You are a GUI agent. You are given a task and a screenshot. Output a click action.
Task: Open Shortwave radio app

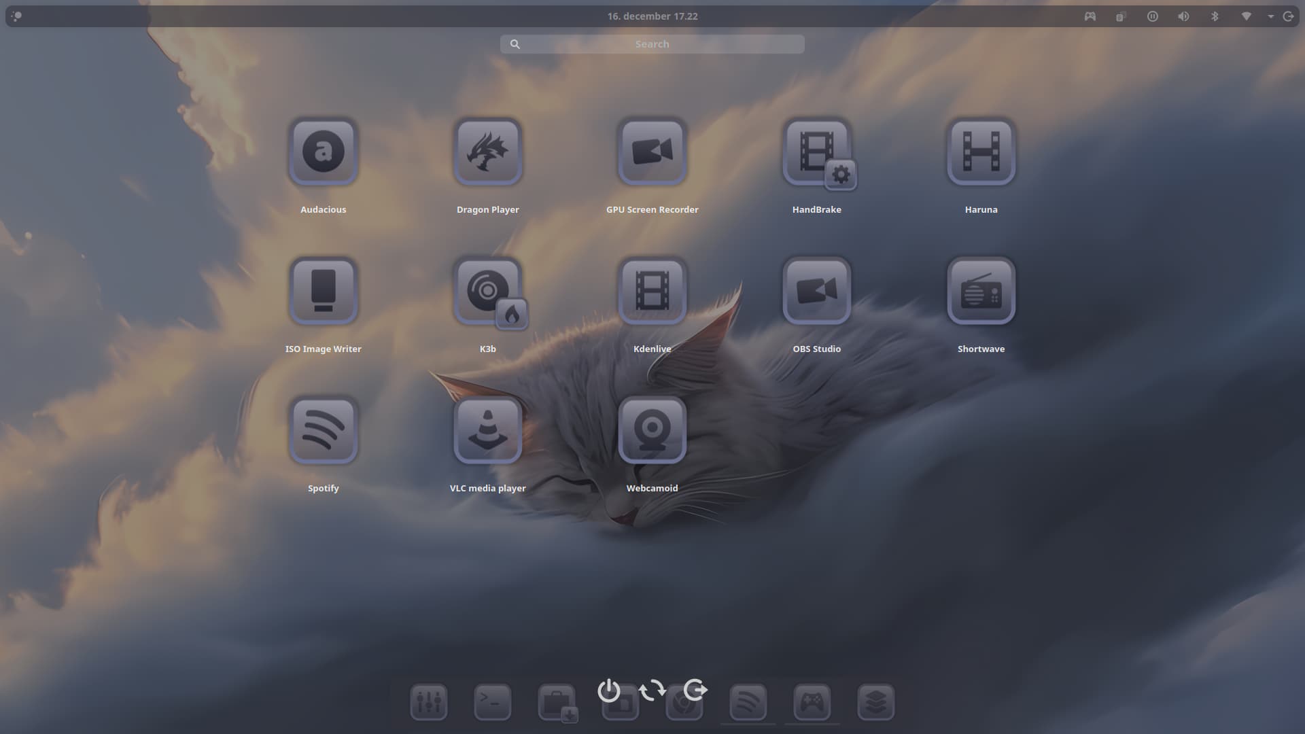[x=981, y=291]
